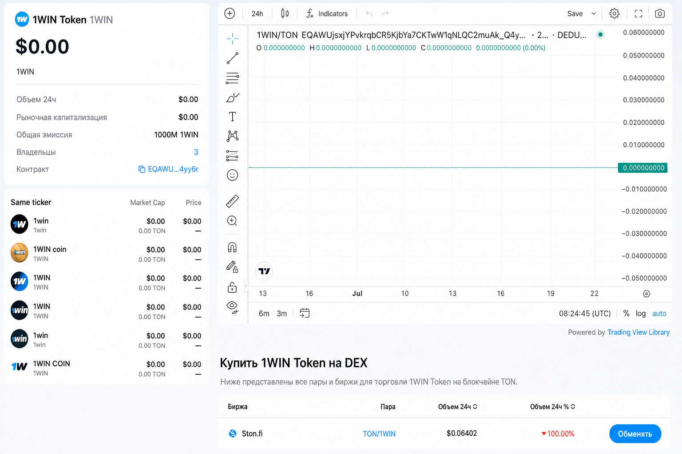Open the candlestick chart style selector
The width and height of the screenshot is (682, 454).
(285, 13)
